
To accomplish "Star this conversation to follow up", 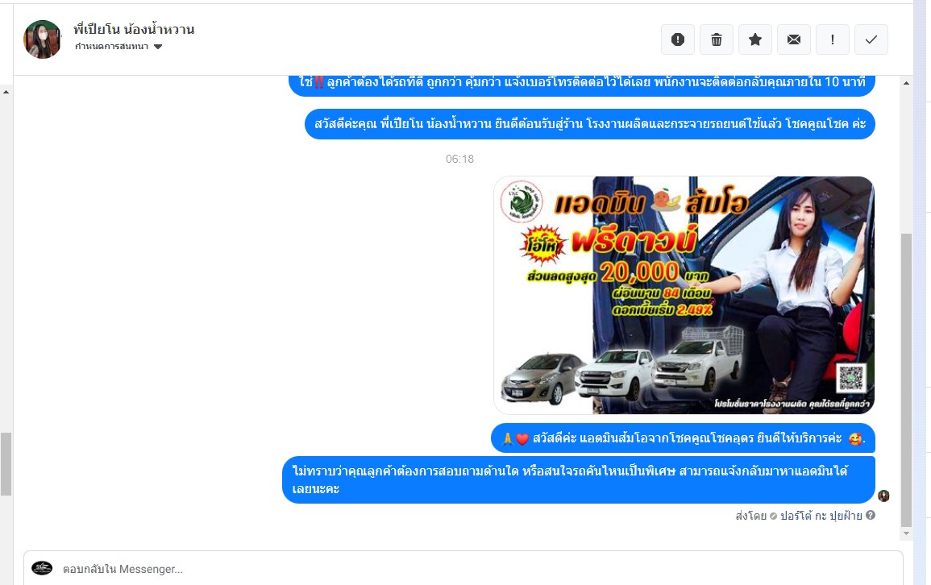I will (x=755, y=39).
